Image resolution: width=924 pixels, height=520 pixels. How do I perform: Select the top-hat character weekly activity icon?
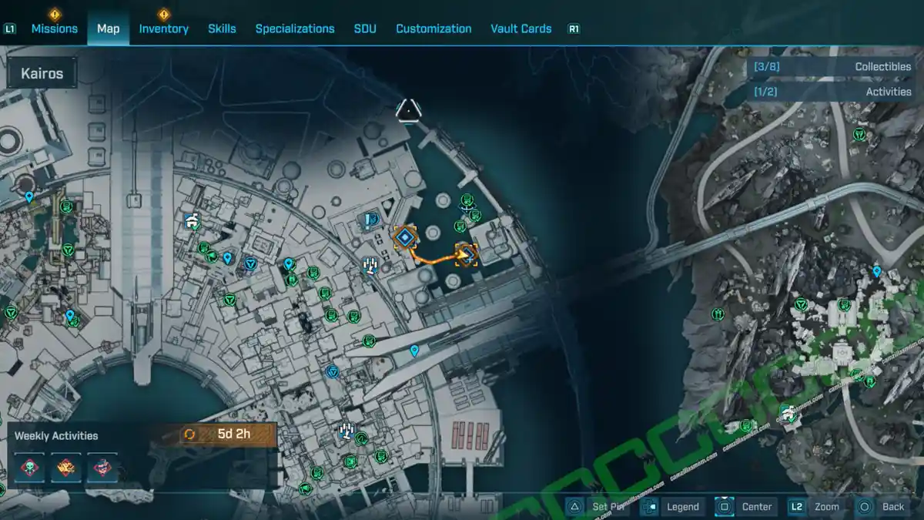click(x=102, y=468)
